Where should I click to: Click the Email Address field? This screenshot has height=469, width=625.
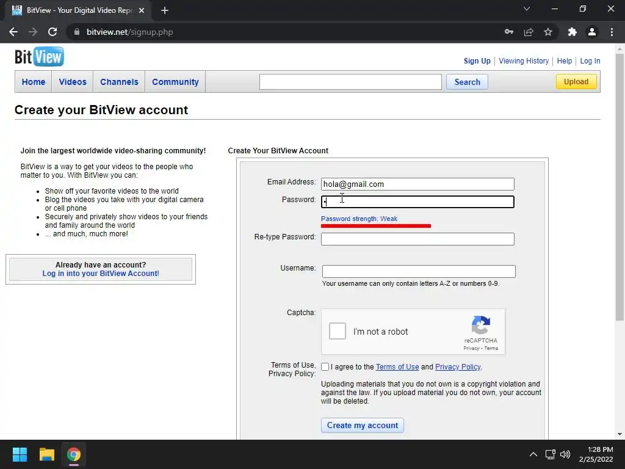[417, 184]
